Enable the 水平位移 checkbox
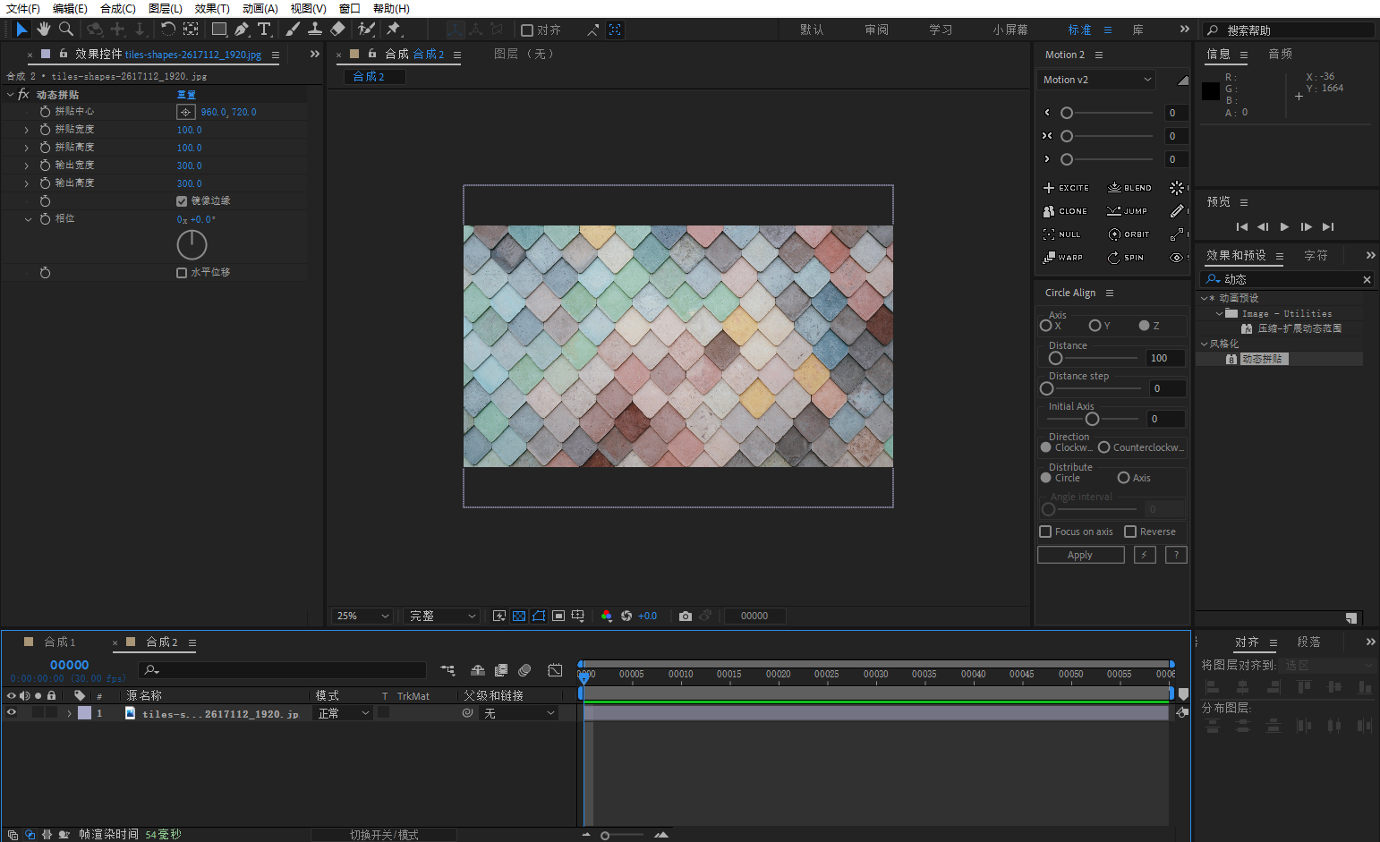This screenshot has height=842, width=1380. click(x=182, y=273)
